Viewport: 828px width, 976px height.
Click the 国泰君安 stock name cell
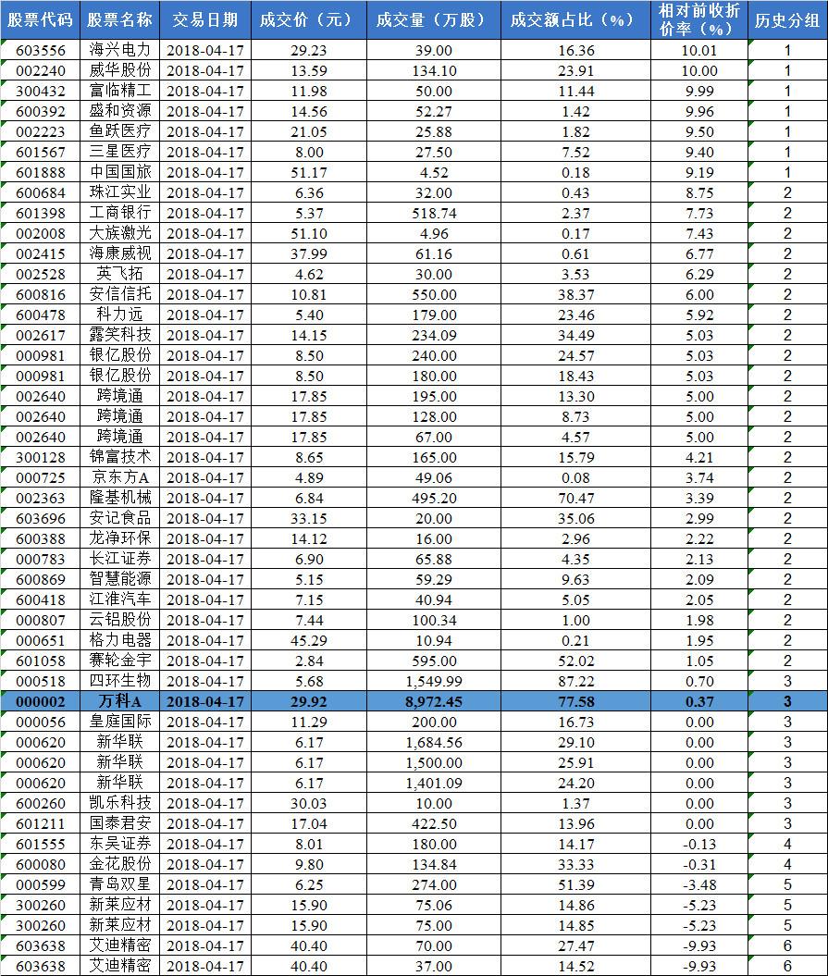[120, 823]
